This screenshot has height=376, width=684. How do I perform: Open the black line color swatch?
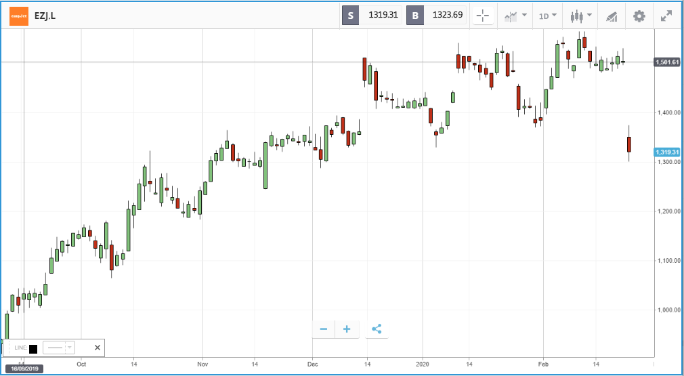[33, 348]
